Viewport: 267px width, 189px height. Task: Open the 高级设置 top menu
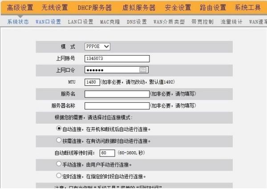[x=20, y=8]
